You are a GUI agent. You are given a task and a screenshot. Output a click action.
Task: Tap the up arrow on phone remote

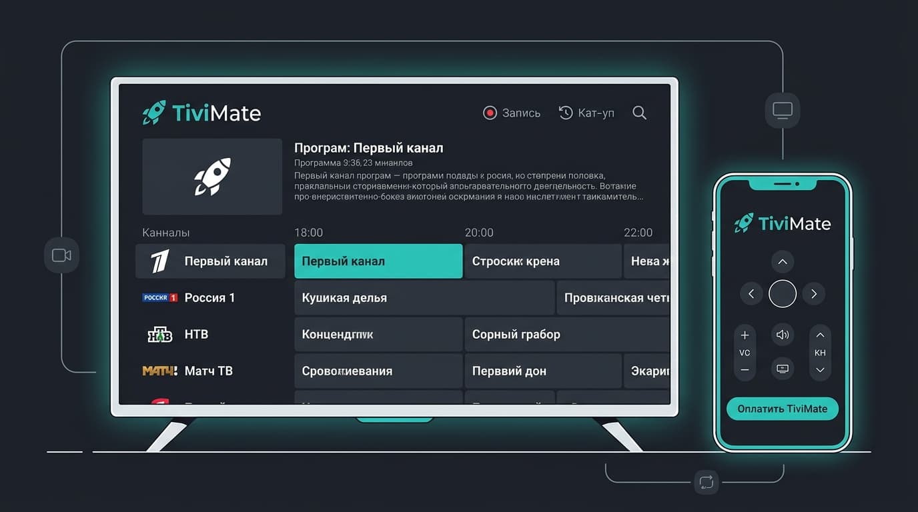(783, 261)
